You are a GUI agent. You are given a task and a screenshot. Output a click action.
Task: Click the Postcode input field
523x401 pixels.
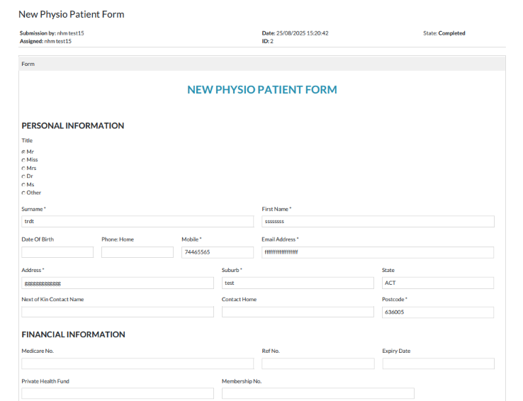coord(437,312)
